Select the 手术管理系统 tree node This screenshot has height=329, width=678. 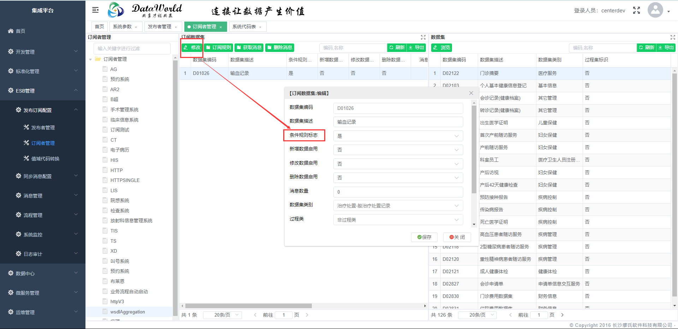[124, 110]
